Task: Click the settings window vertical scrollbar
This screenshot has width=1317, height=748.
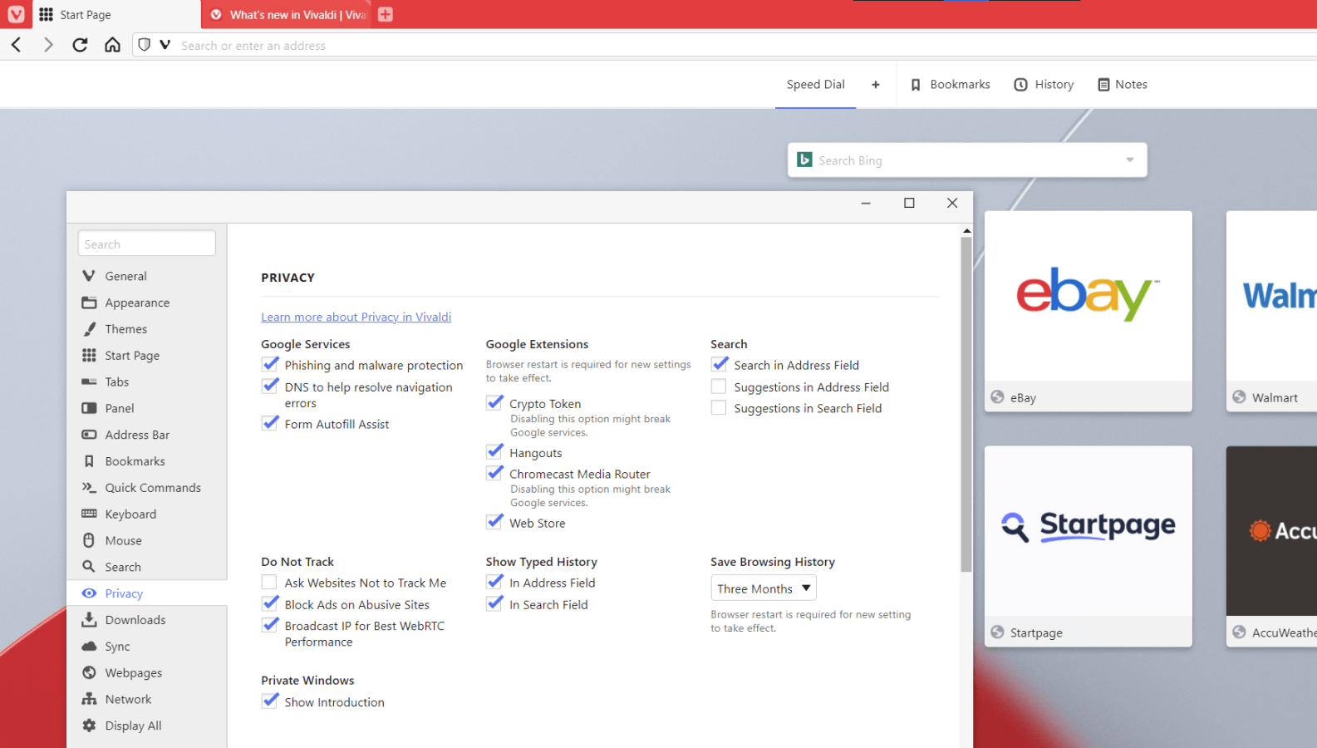Action: pos(966,404)
